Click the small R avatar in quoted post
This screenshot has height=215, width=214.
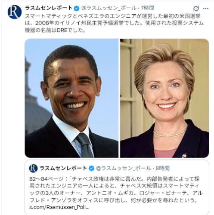pyautogui.click(x=33, y=168)
